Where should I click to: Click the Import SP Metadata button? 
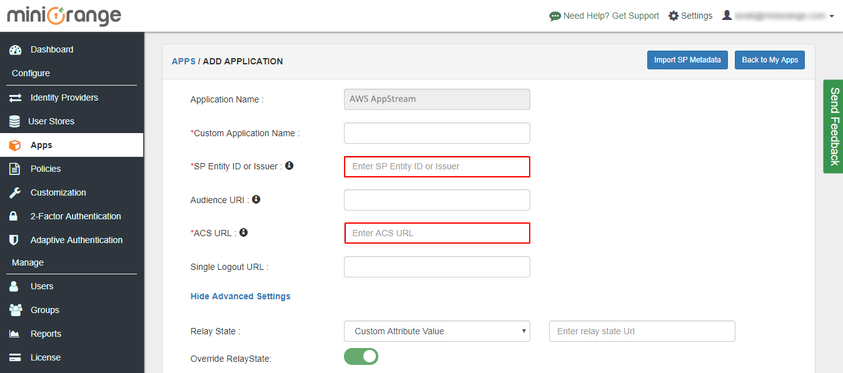point(687,59)
